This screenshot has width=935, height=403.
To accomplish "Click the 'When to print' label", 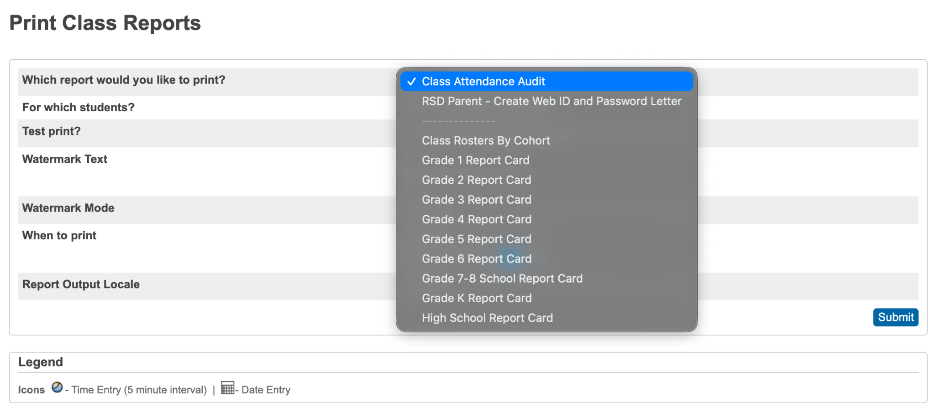I will click(x=59, y=236).
